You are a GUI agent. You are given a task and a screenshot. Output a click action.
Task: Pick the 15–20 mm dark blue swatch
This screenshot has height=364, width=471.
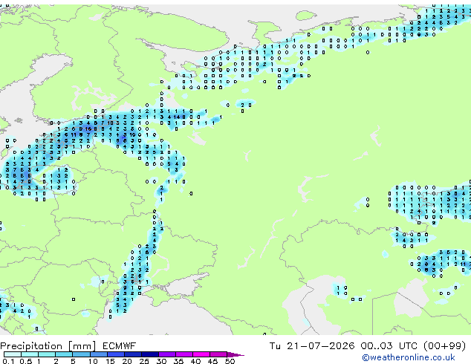pos(116,354)
